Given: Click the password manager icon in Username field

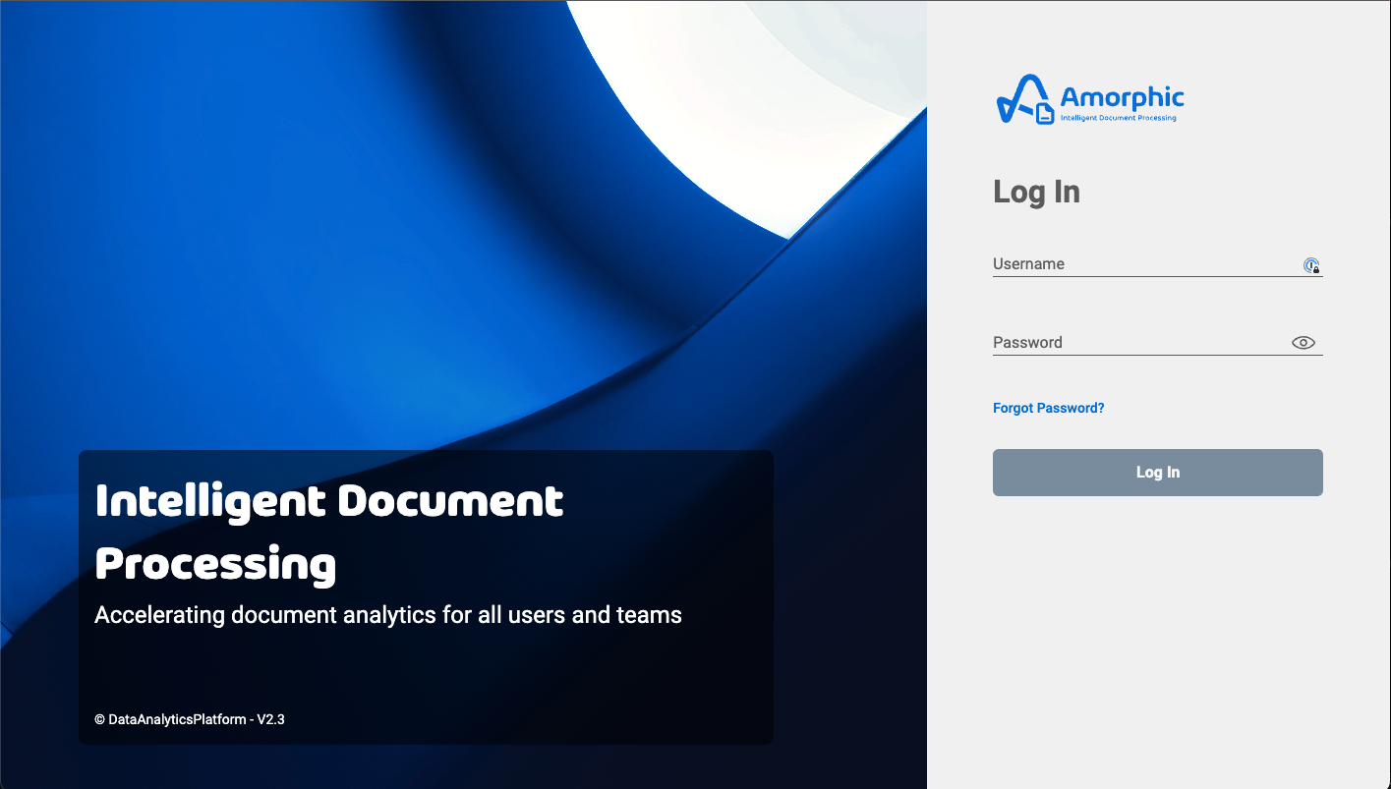Looking at the screenshot, I should (x=1312, y=265).
